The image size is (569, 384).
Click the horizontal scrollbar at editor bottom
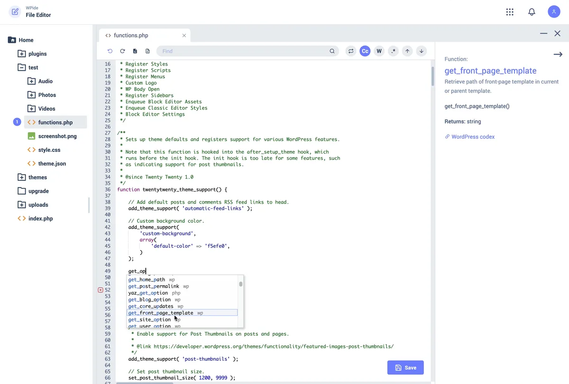click(145, 383)
